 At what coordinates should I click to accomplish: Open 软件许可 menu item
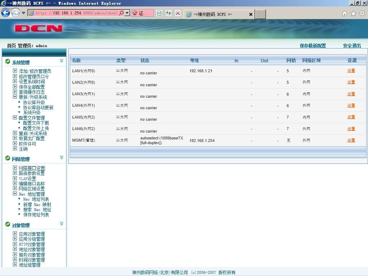27,144
